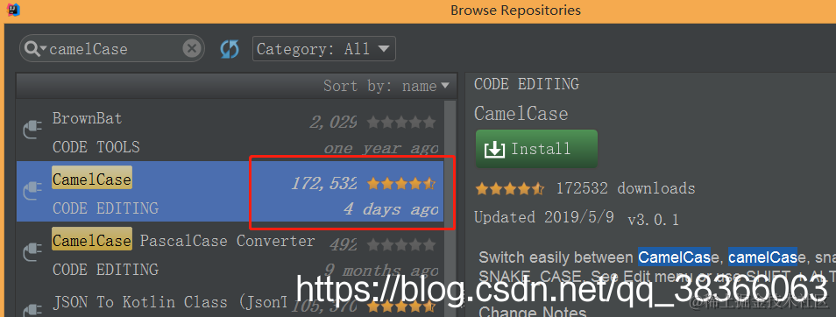Click the BrownBat plugin icon
The width and height of the screenshot is (836, 317).
(x=32, y=130)
